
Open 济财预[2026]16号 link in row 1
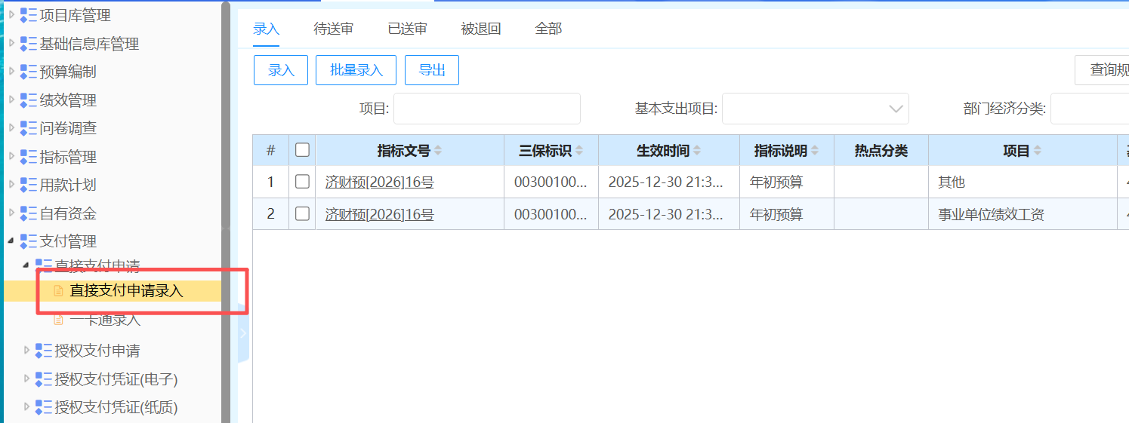[x=380, y=182]
